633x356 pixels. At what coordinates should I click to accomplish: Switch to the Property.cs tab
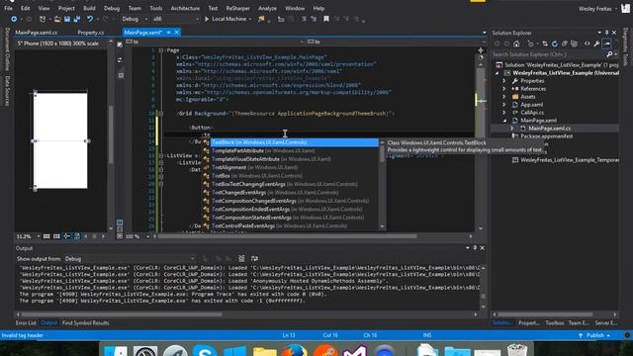point(90,33)
